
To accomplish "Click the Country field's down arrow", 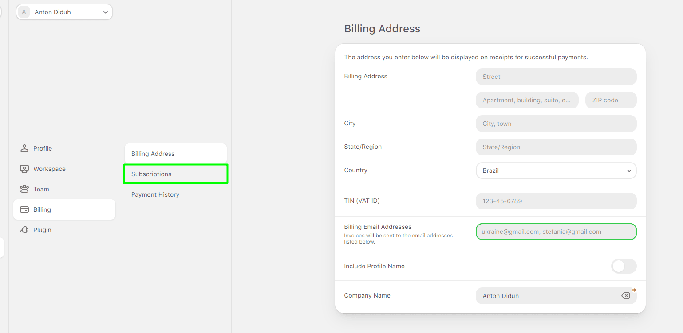I will pos(628,170).
